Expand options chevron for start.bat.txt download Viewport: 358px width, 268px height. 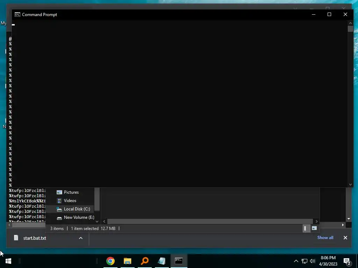(x=81, y=238)
